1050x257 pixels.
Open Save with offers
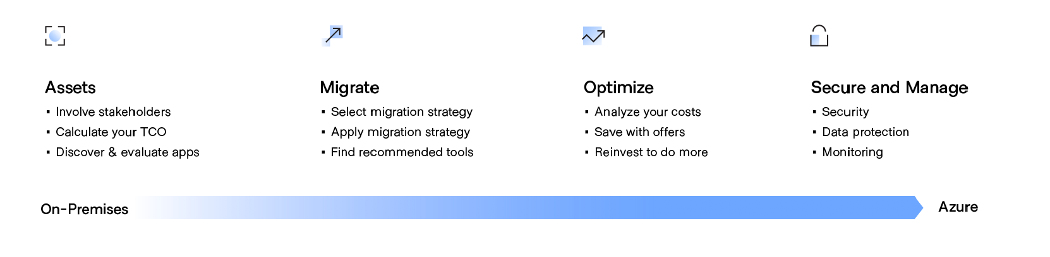coord(639,132)
